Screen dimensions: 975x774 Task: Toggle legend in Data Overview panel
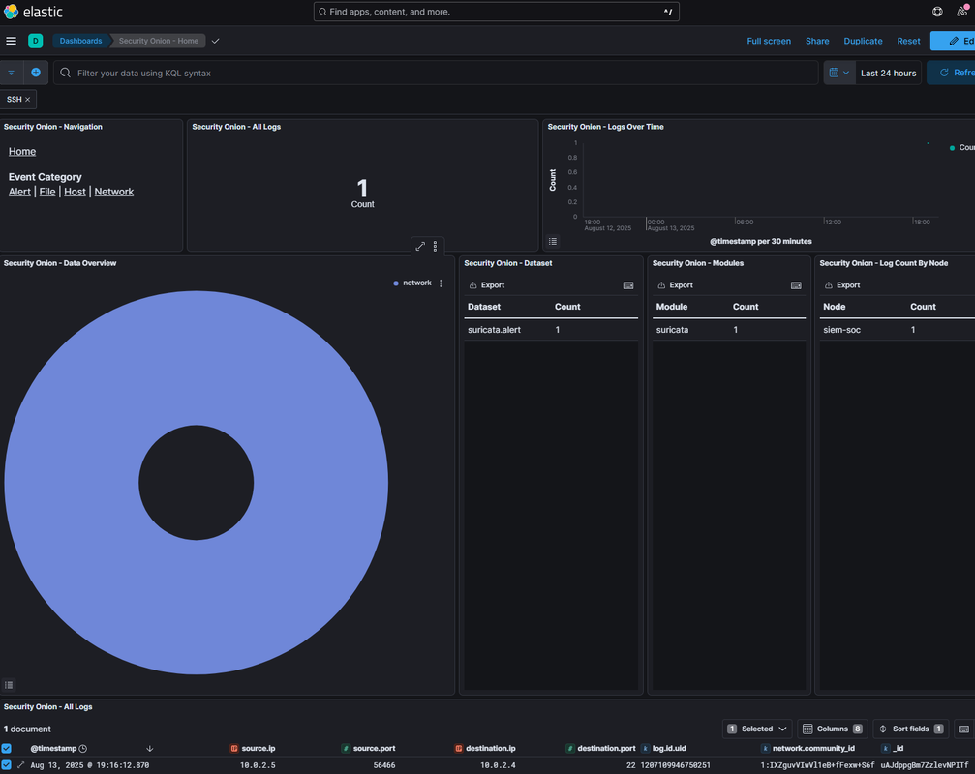pyautogui.click(x=9, y=685)
